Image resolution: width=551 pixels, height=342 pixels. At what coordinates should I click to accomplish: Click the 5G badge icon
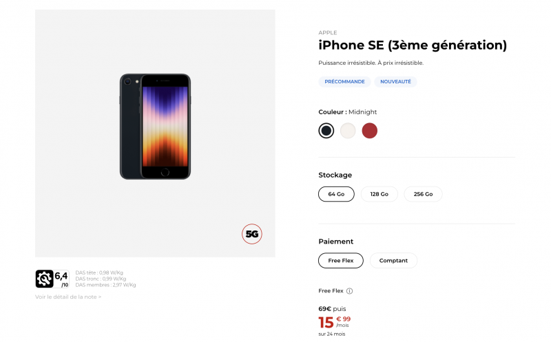[x=252, y=234]
